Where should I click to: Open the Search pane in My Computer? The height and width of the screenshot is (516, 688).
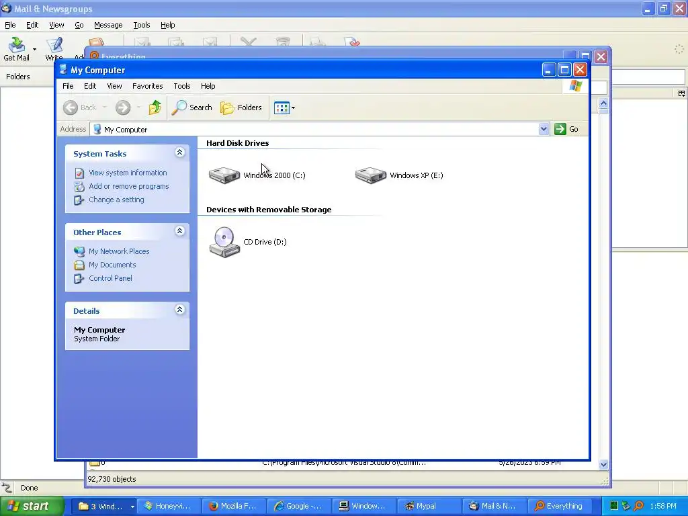tap(191, 107)
